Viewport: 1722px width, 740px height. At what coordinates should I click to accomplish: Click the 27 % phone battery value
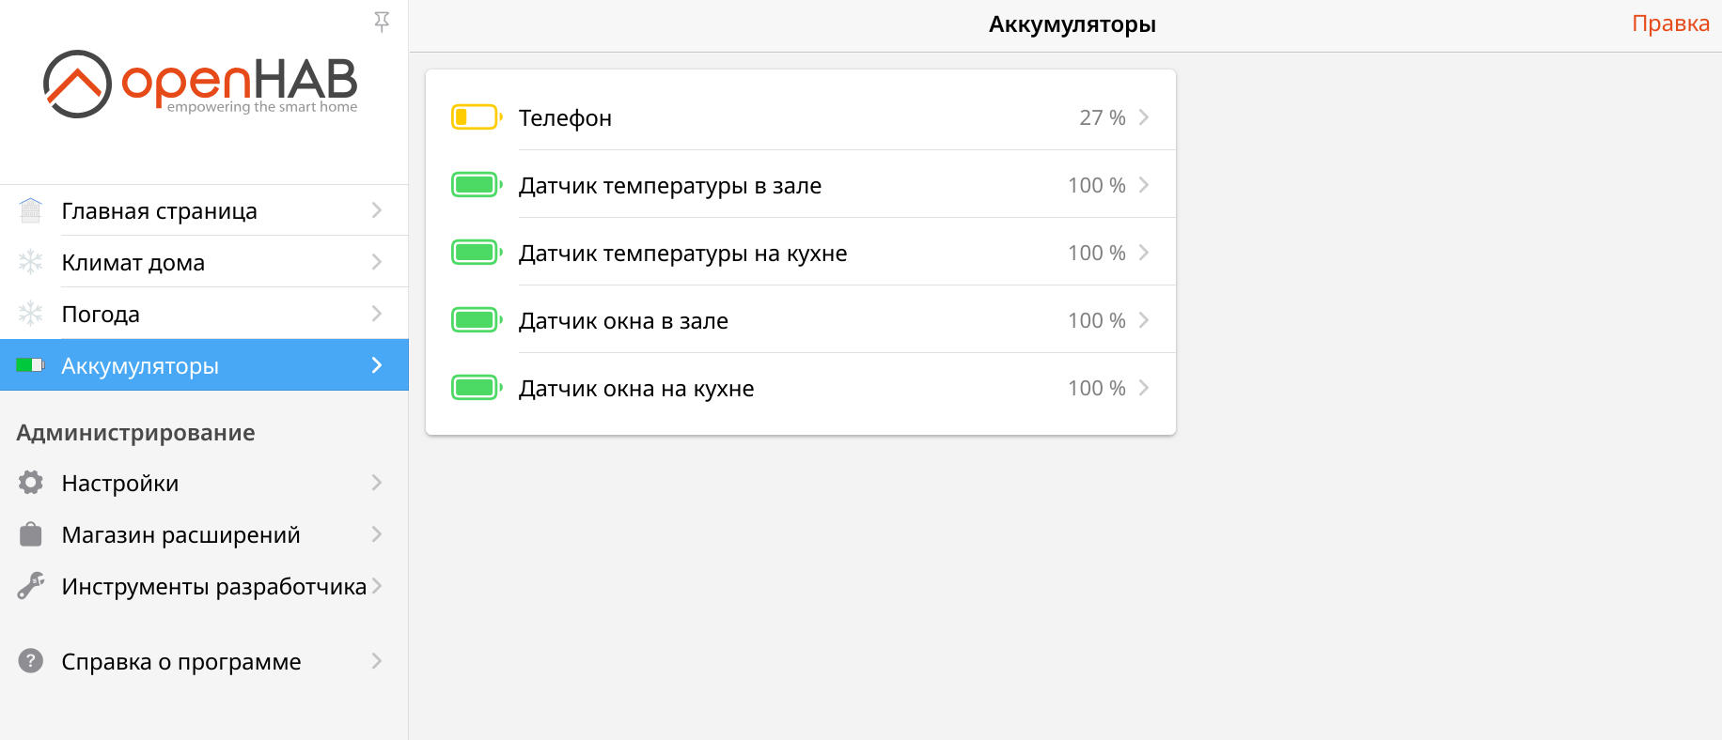(1102, 117)
